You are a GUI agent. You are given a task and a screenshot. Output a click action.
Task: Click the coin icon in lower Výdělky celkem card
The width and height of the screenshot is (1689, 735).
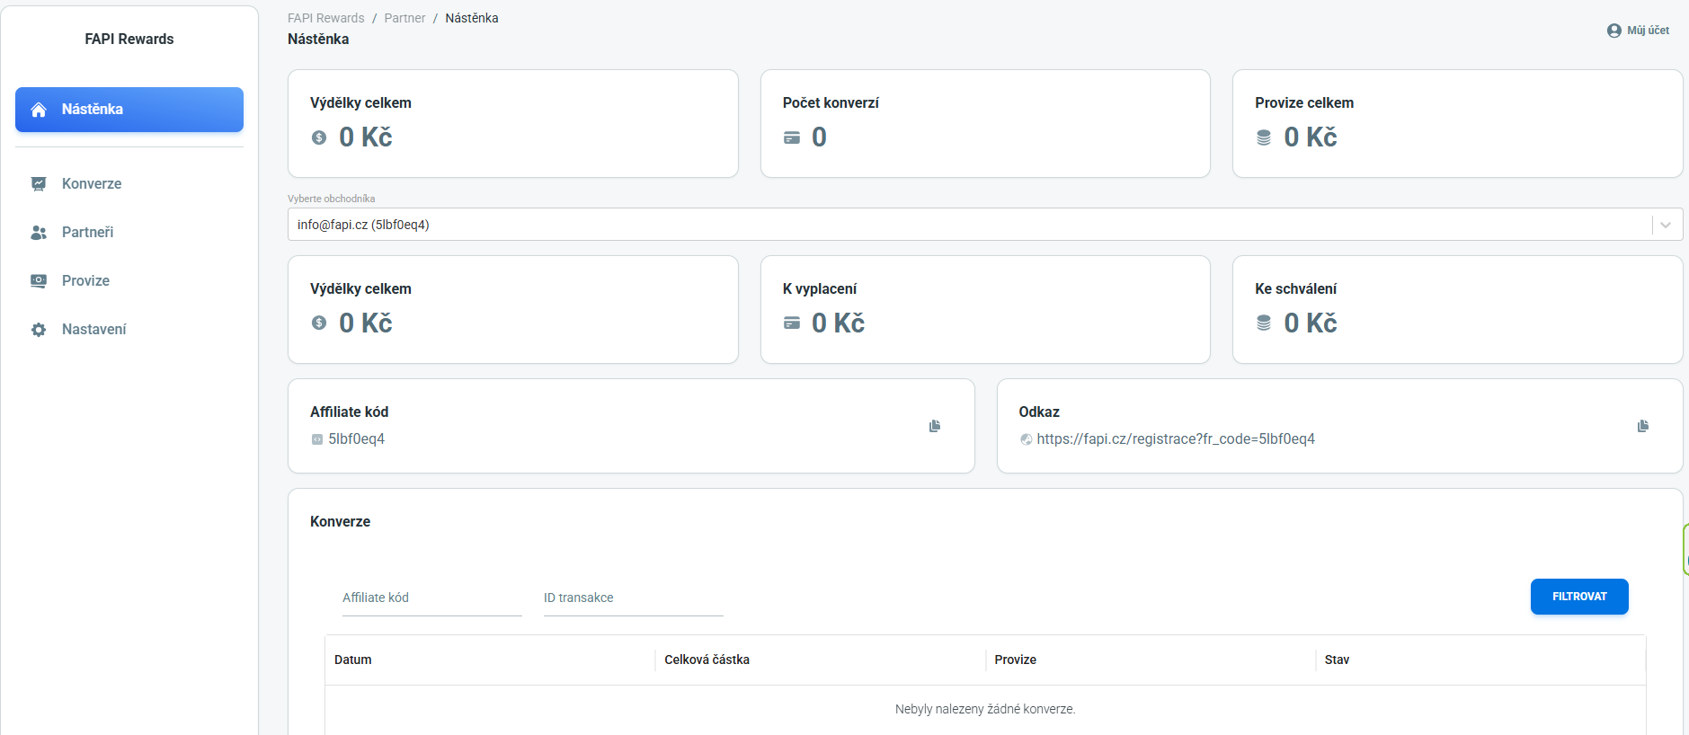point(319,323)
